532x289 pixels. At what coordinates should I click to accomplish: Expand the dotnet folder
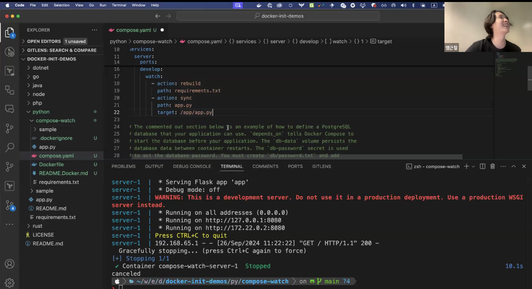(x=40, y=68)
